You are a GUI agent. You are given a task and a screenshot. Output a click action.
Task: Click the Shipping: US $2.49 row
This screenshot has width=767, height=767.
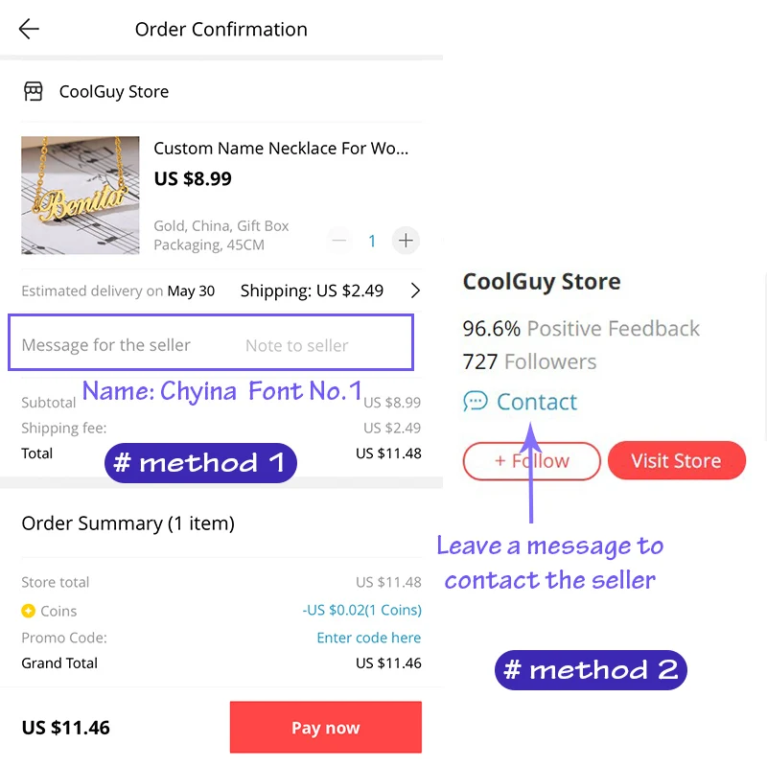coord(312,291)
